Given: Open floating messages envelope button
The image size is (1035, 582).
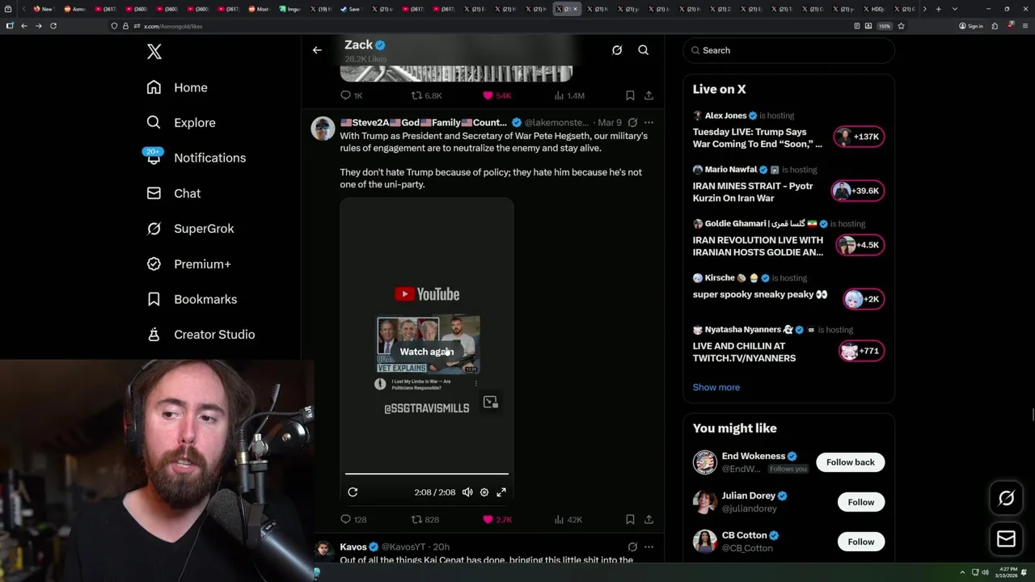Looking at the screenshot, I should 1007,539.
